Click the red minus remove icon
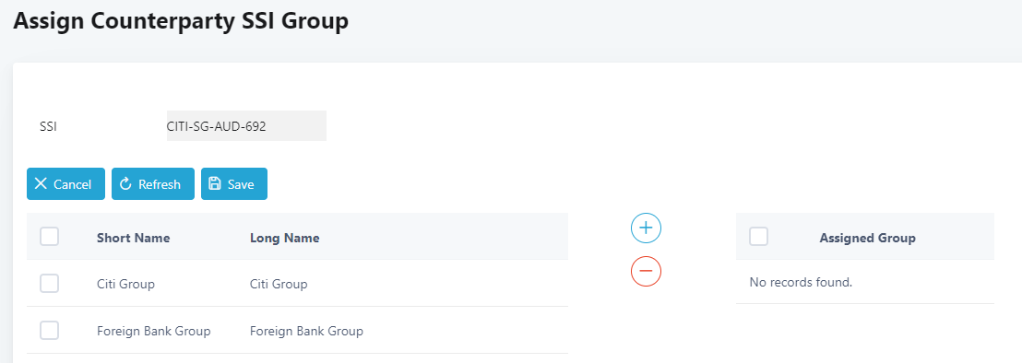The height and width of the screenshot is (363, 1022). click(646, 271)
